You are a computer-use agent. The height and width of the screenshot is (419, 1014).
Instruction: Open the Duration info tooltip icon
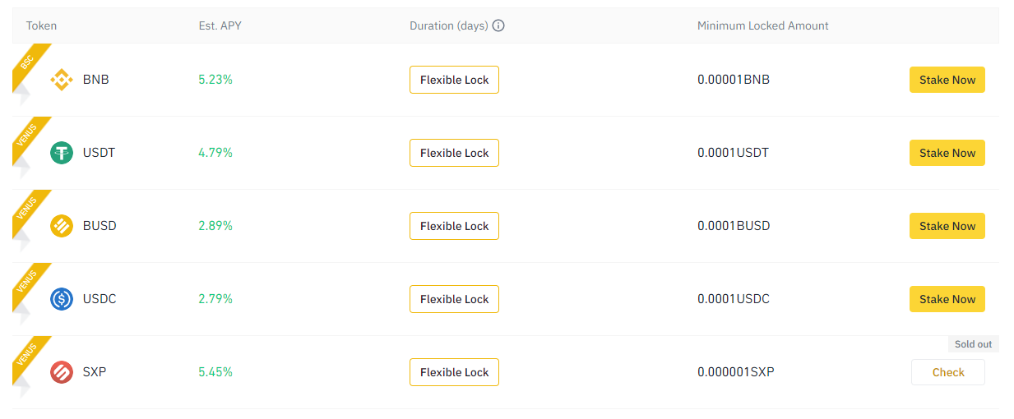click(x=498, y=25)
